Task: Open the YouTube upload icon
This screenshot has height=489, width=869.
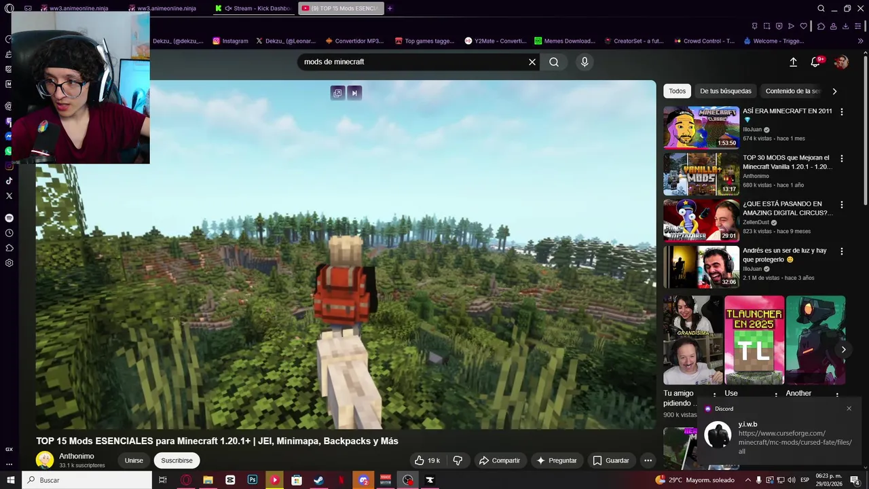Action: (x=793, y=62)
